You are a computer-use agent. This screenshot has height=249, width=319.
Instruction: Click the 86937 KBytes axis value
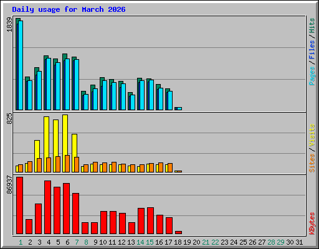[9, 185]
